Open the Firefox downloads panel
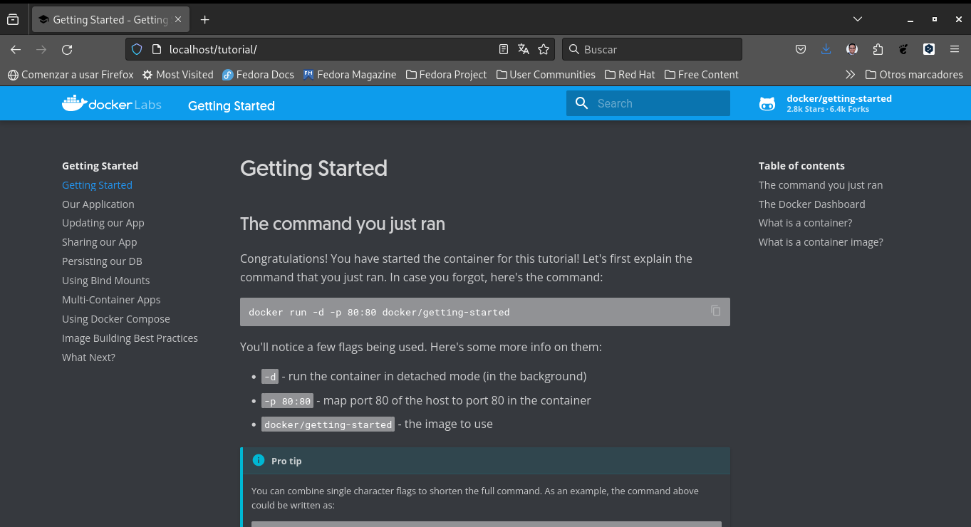 coord(826,49)
